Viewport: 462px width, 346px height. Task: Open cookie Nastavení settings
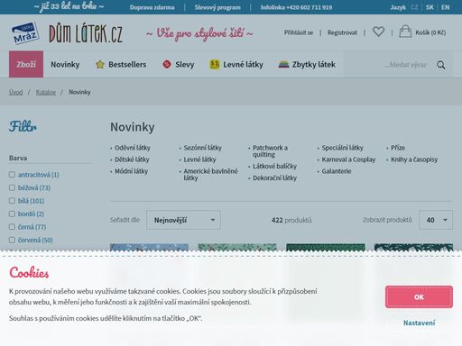(419, 323)
